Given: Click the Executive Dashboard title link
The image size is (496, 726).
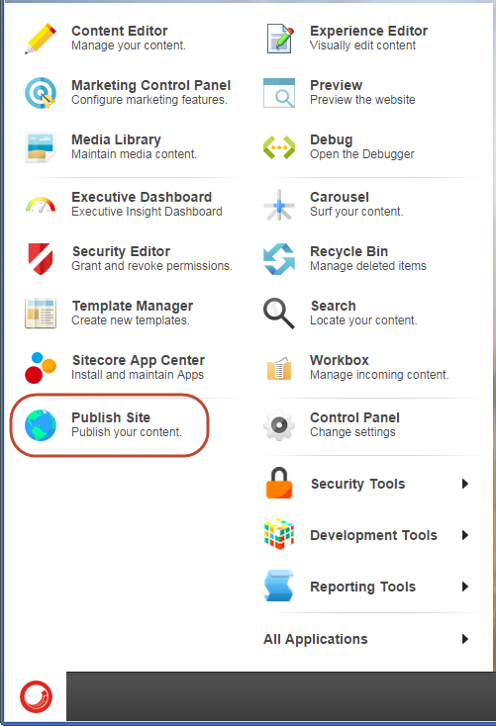Looking at the screenshot, I should 142,197.
